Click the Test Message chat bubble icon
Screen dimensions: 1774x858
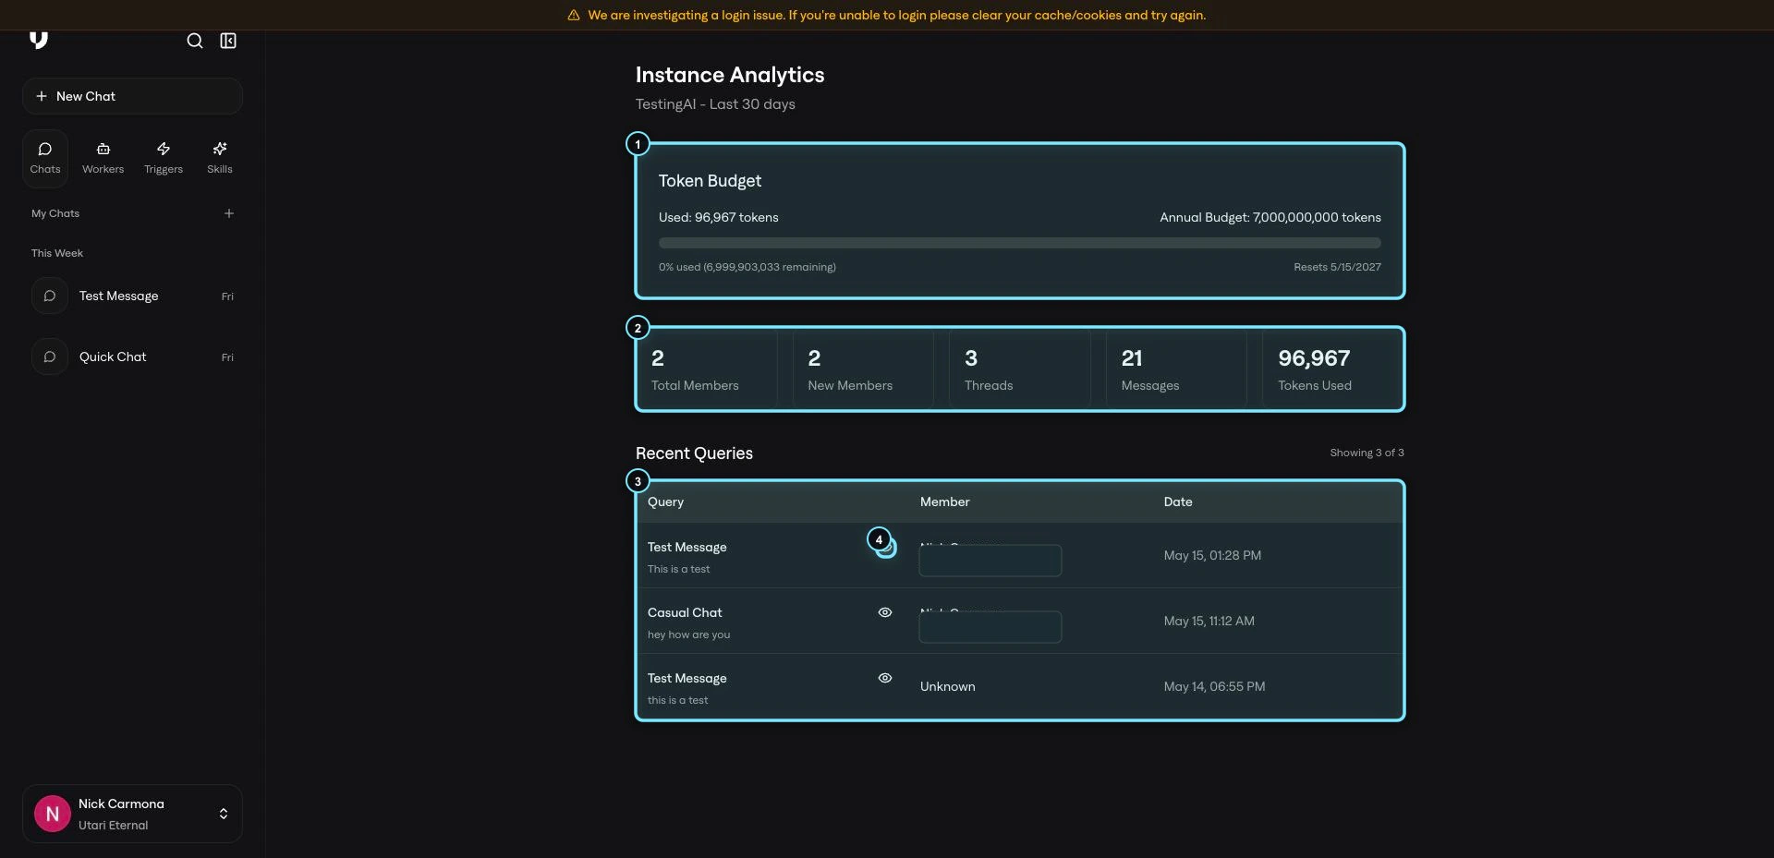coord(50,296)
